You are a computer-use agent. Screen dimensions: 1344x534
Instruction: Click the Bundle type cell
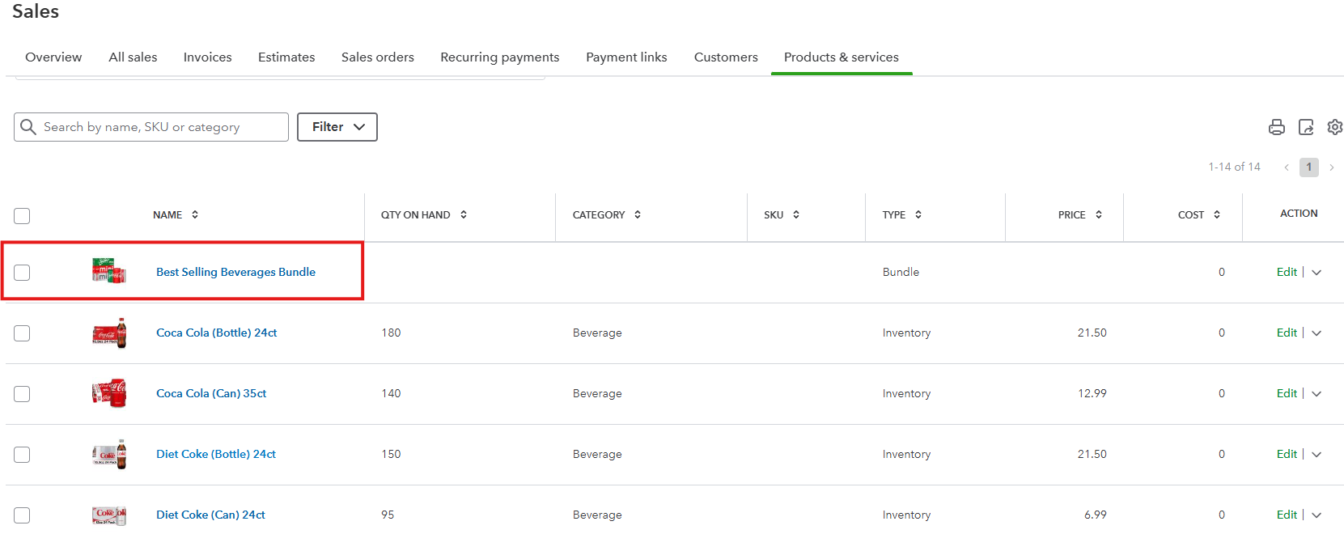(x=901, y=272)
